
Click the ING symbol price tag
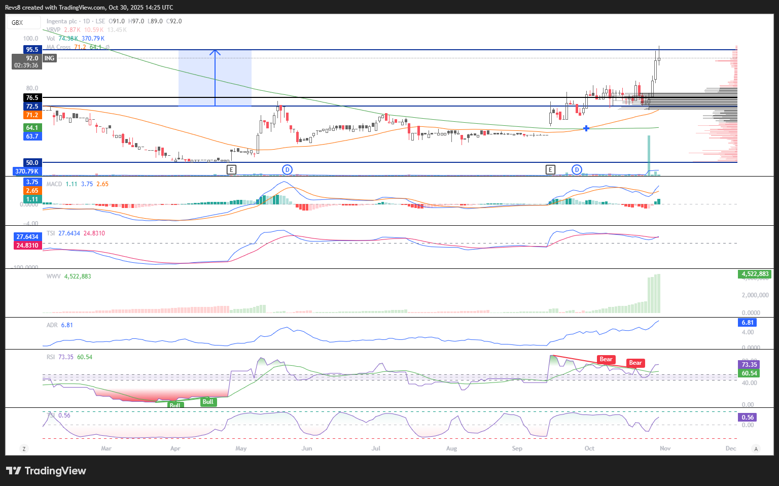point(49,58)
